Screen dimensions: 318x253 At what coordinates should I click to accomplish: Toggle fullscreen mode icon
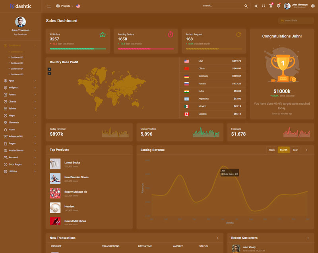(x=264, y=6)
